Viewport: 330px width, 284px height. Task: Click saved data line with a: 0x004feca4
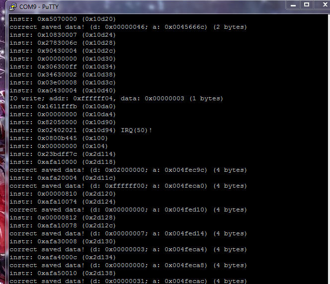tap(128, 250)
